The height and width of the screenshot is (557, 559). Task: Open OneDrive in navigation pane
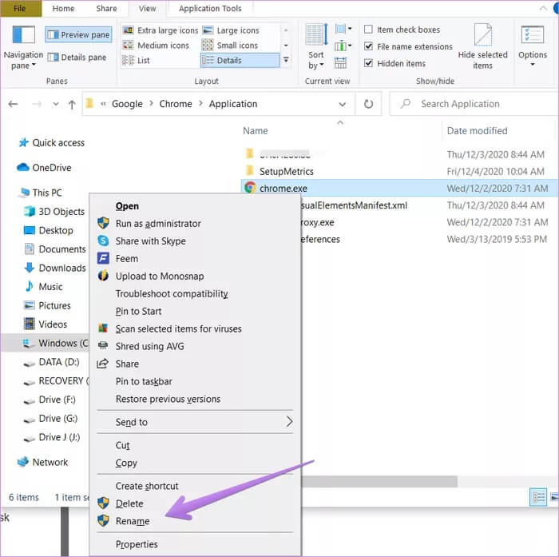click(x=44, y=167)
